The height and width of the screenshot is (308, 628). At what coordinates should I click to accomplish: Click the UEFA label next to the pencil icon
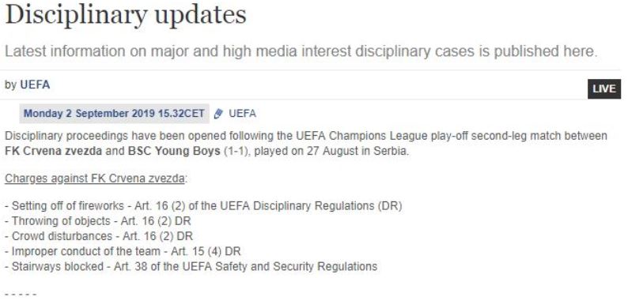(x=242, y=114)
